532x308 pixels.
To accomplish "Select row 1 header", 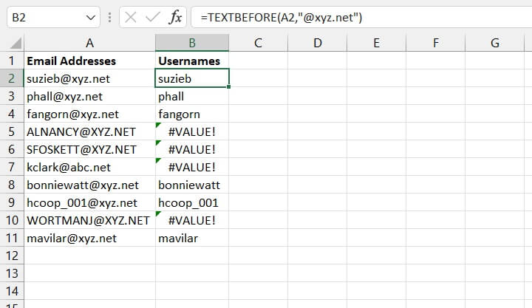I will [x=11, y=61].
